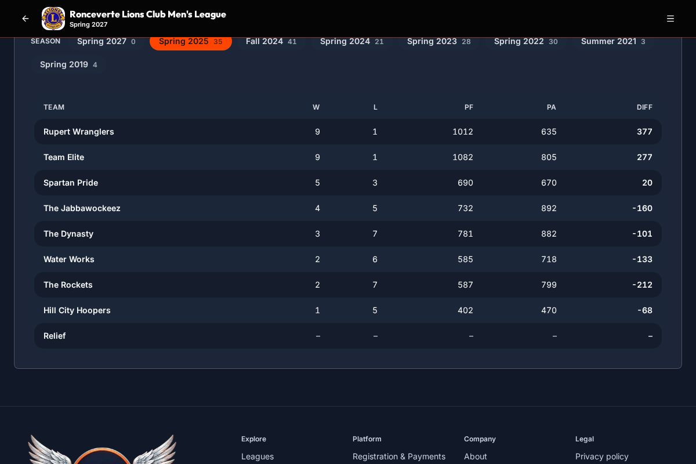This screenshot has width=696, height=464.
Task: Open the Privacy policy link
Action: click(602, 456)
